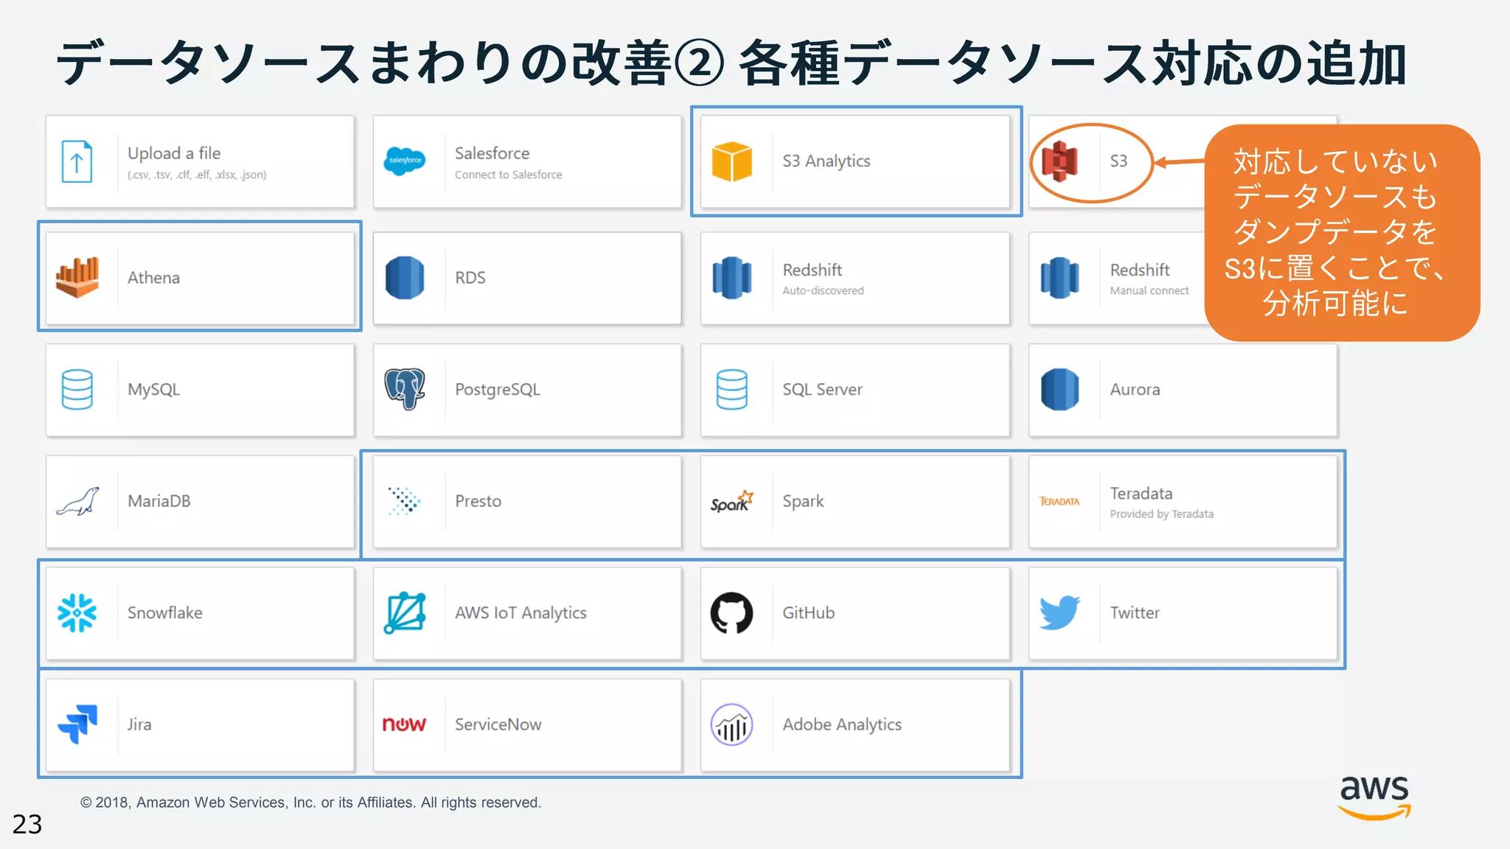Click the red S3 bucket icon
The width and height of the screenshot is (1510, 849).
point(1060,161)
